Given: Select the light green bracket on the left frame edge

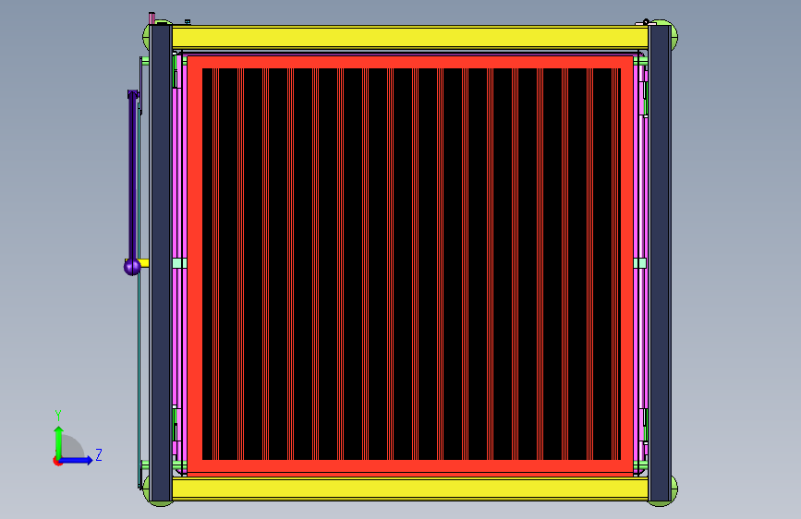Looking at the screenshot, I should (179, 263).
